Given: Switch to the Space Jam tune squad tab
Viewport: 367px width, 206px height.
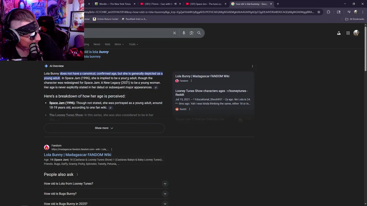Looking at the screenshot, I should pos(206,4).
